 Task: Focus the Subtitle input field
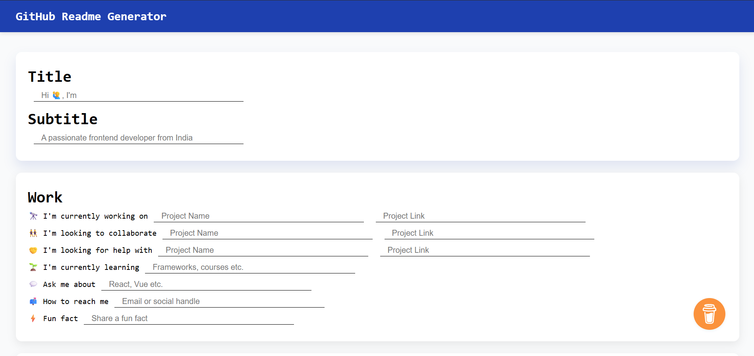click(x=138, y=138)
